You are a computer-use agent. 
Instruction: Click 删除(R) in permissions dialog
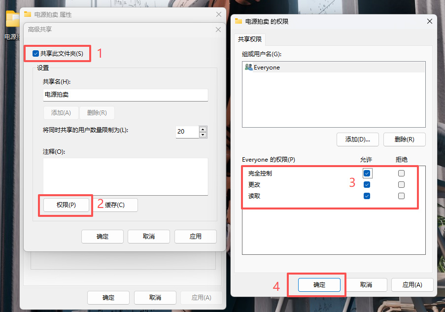(x=405, y=139)
